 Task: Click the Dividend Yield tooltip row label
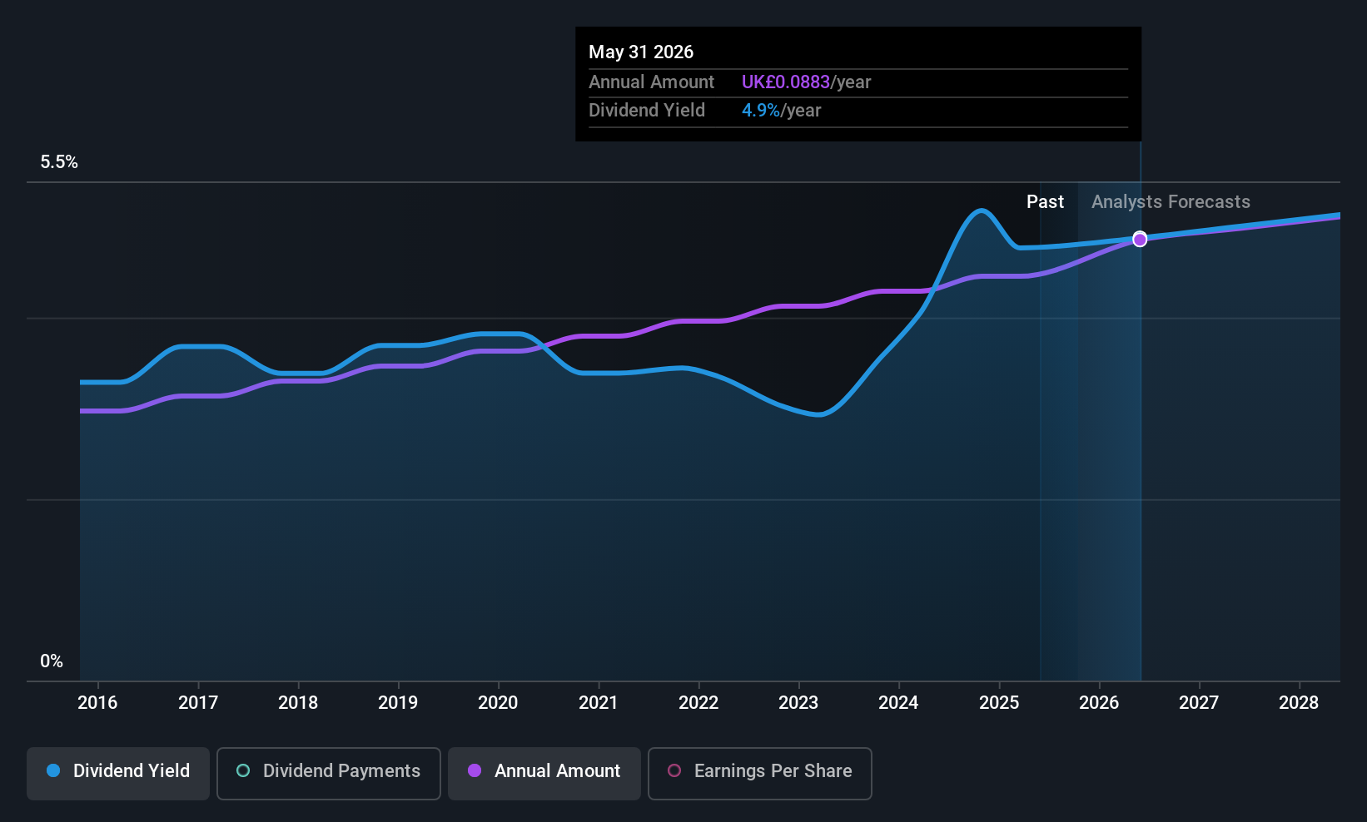[647, 110]
